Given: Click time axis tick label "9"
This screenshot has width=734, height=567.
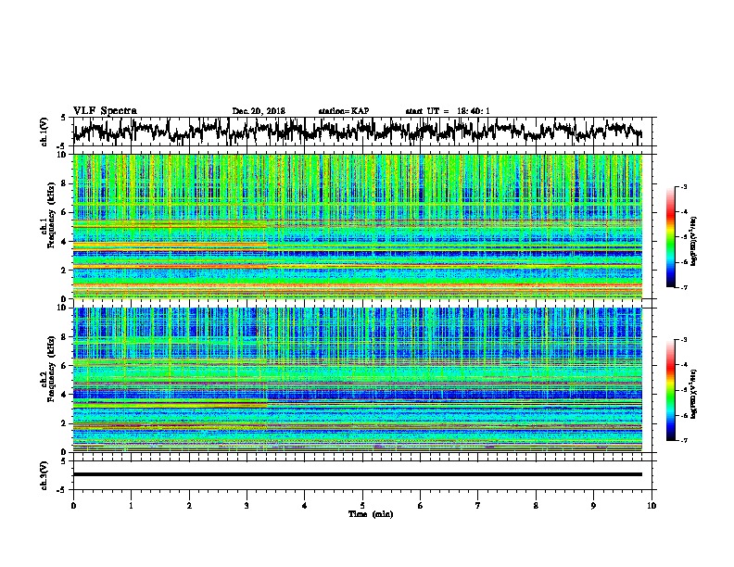Looking at the screenshot, I should (593, 506).
